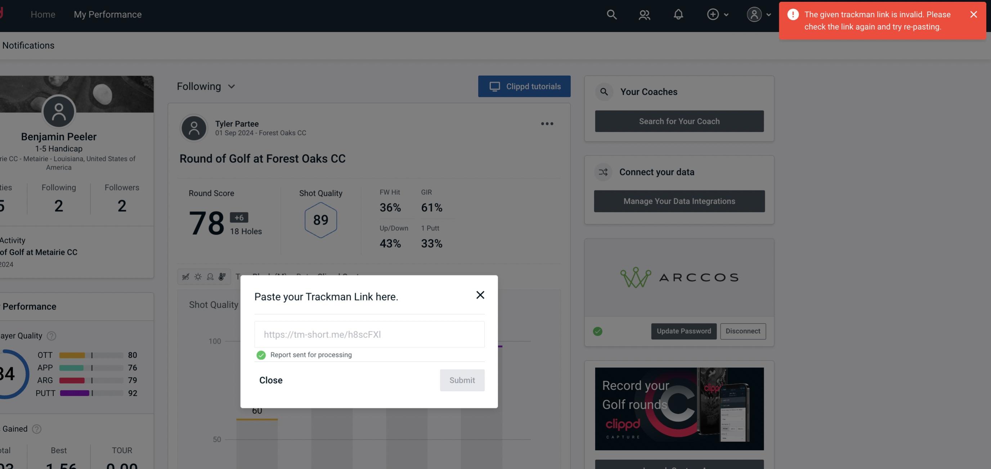
Task: Click the notifications bell icon
Action: (x=678, y=14)
